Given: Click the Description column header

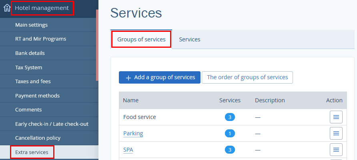Looking at the screenshot, I should point(270,100).
